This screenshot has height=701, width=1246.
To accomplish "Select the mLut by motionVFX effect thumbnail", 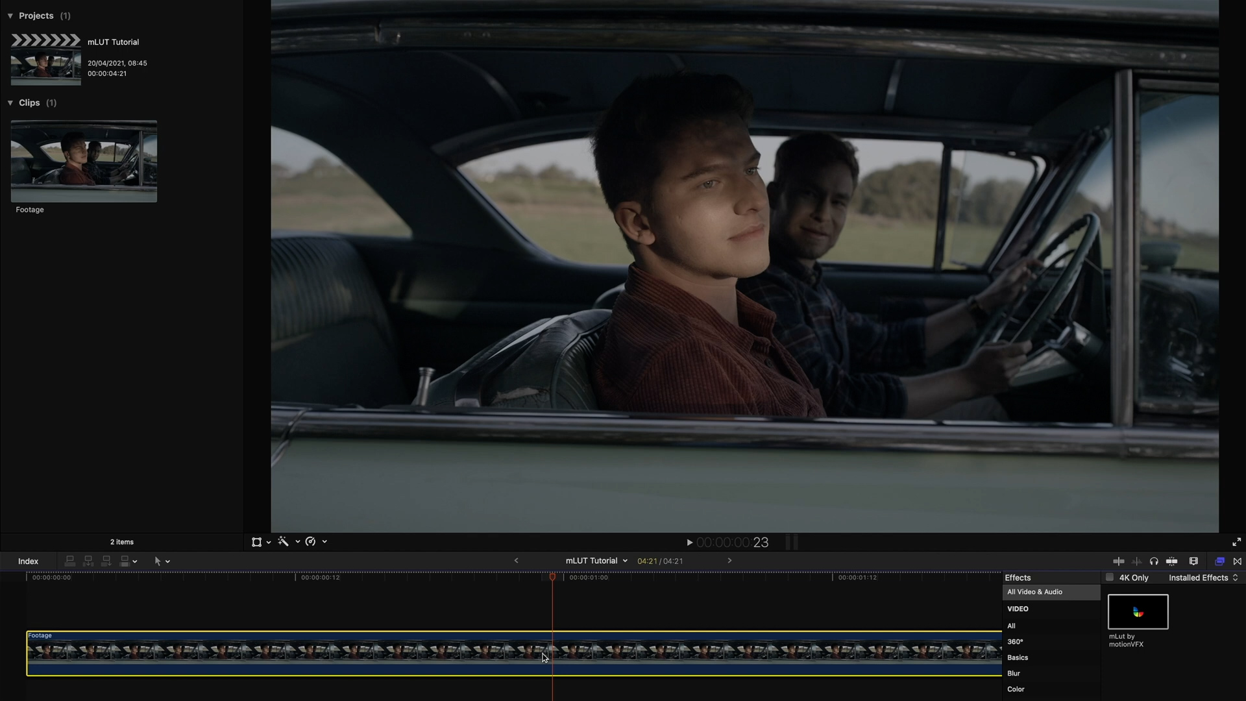I will point(1138,611).
